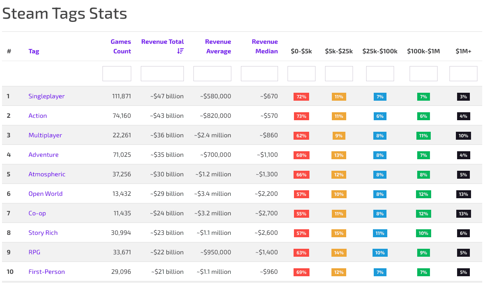The image size is (485, 283).
Task: Open the Story Rich tag link
Action: pyautogui.click(x=43, y=233)
